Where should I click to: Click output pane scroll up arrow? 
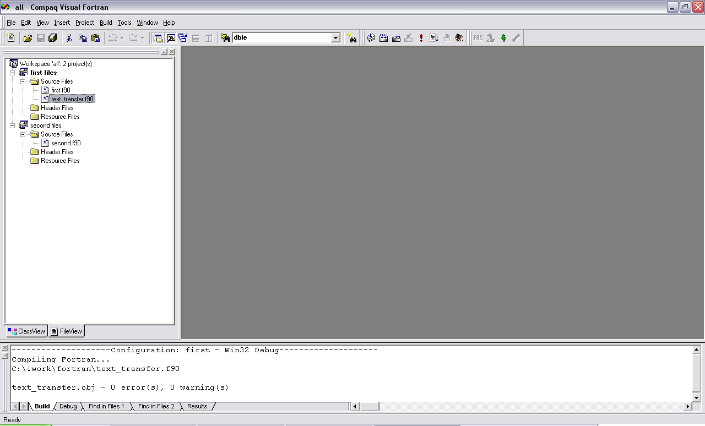pyautogui.click(x=696, y=350)
